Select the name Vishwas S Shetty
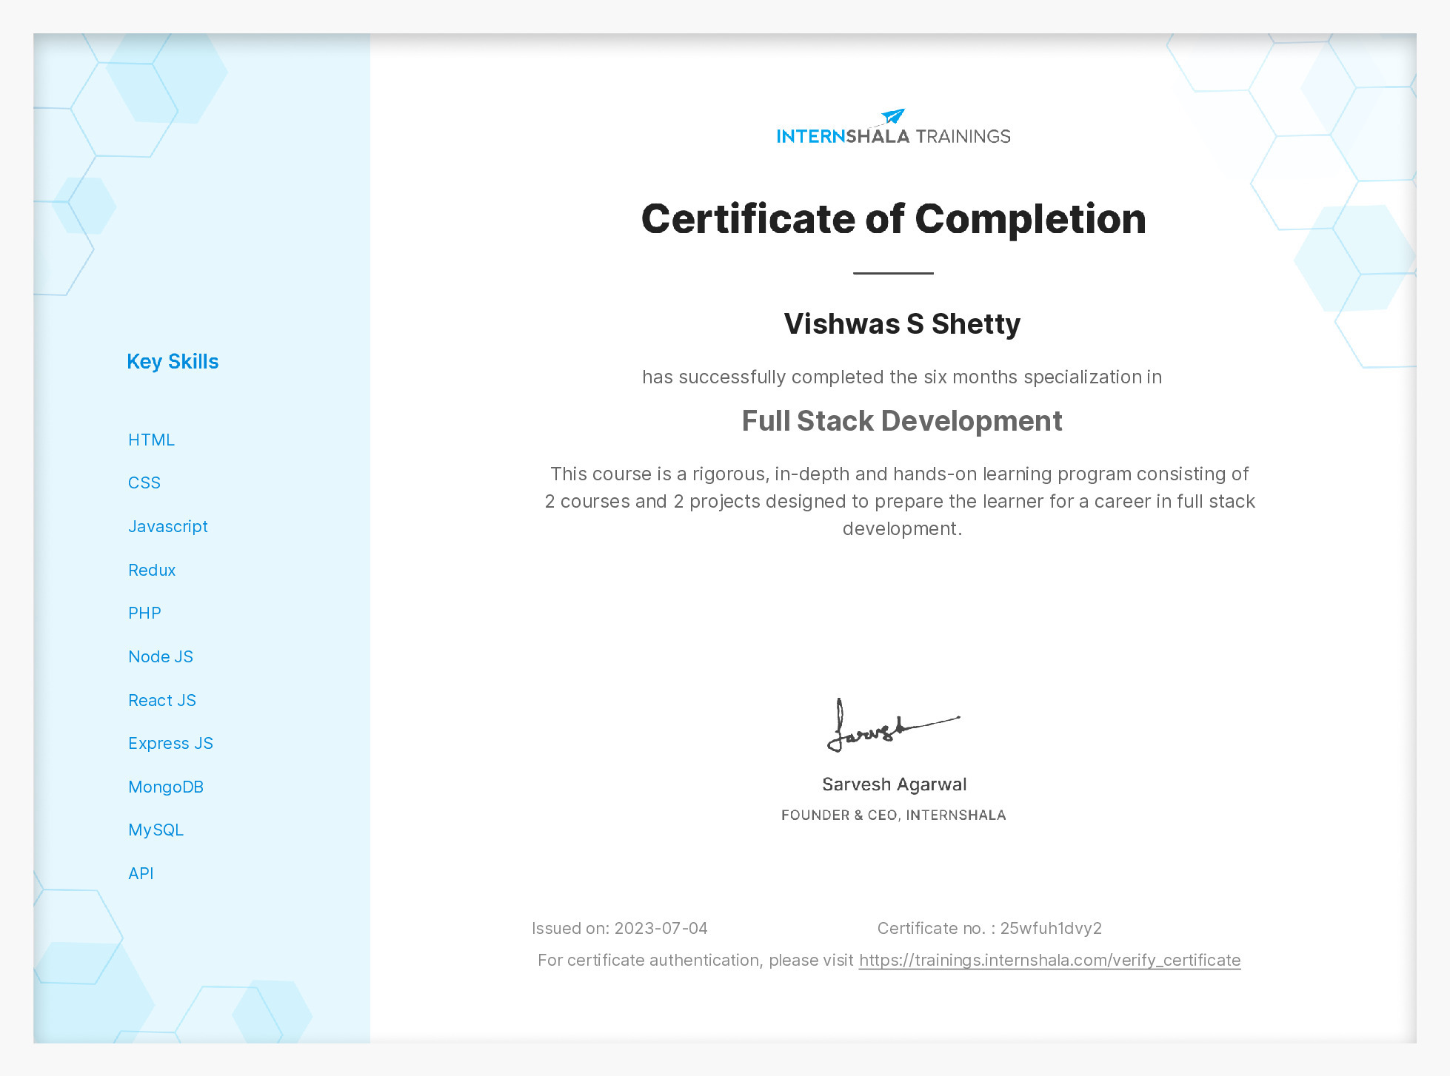 pyautogui.click(x=902, y=324)
